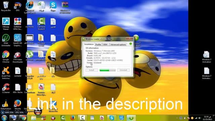Open Intel HD Graphics shortcut

click(x=18, y=40)
